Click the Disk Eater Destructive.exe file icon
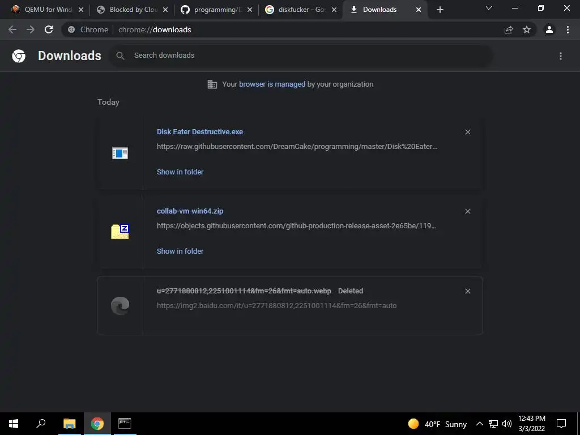The height and width of the screenshot is (435, 580). 120,153
